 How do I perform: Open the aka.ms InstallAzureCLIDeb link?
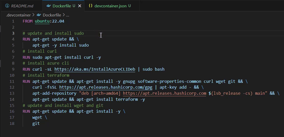[95, 69]
